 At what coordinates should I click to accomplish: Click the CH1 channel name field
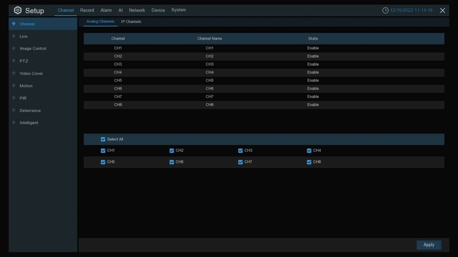(x=210, y=48)
